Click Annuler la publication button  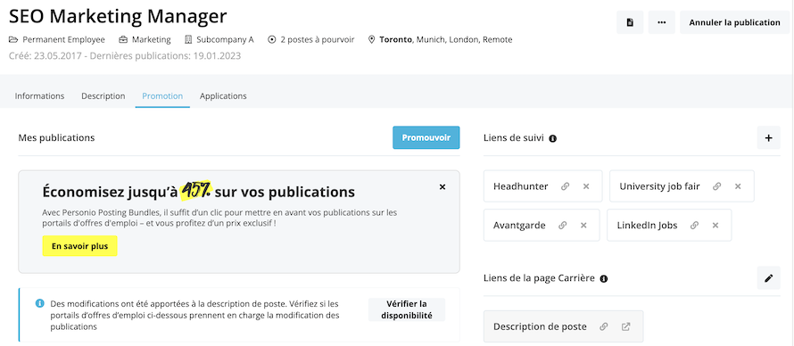point(734,22)
